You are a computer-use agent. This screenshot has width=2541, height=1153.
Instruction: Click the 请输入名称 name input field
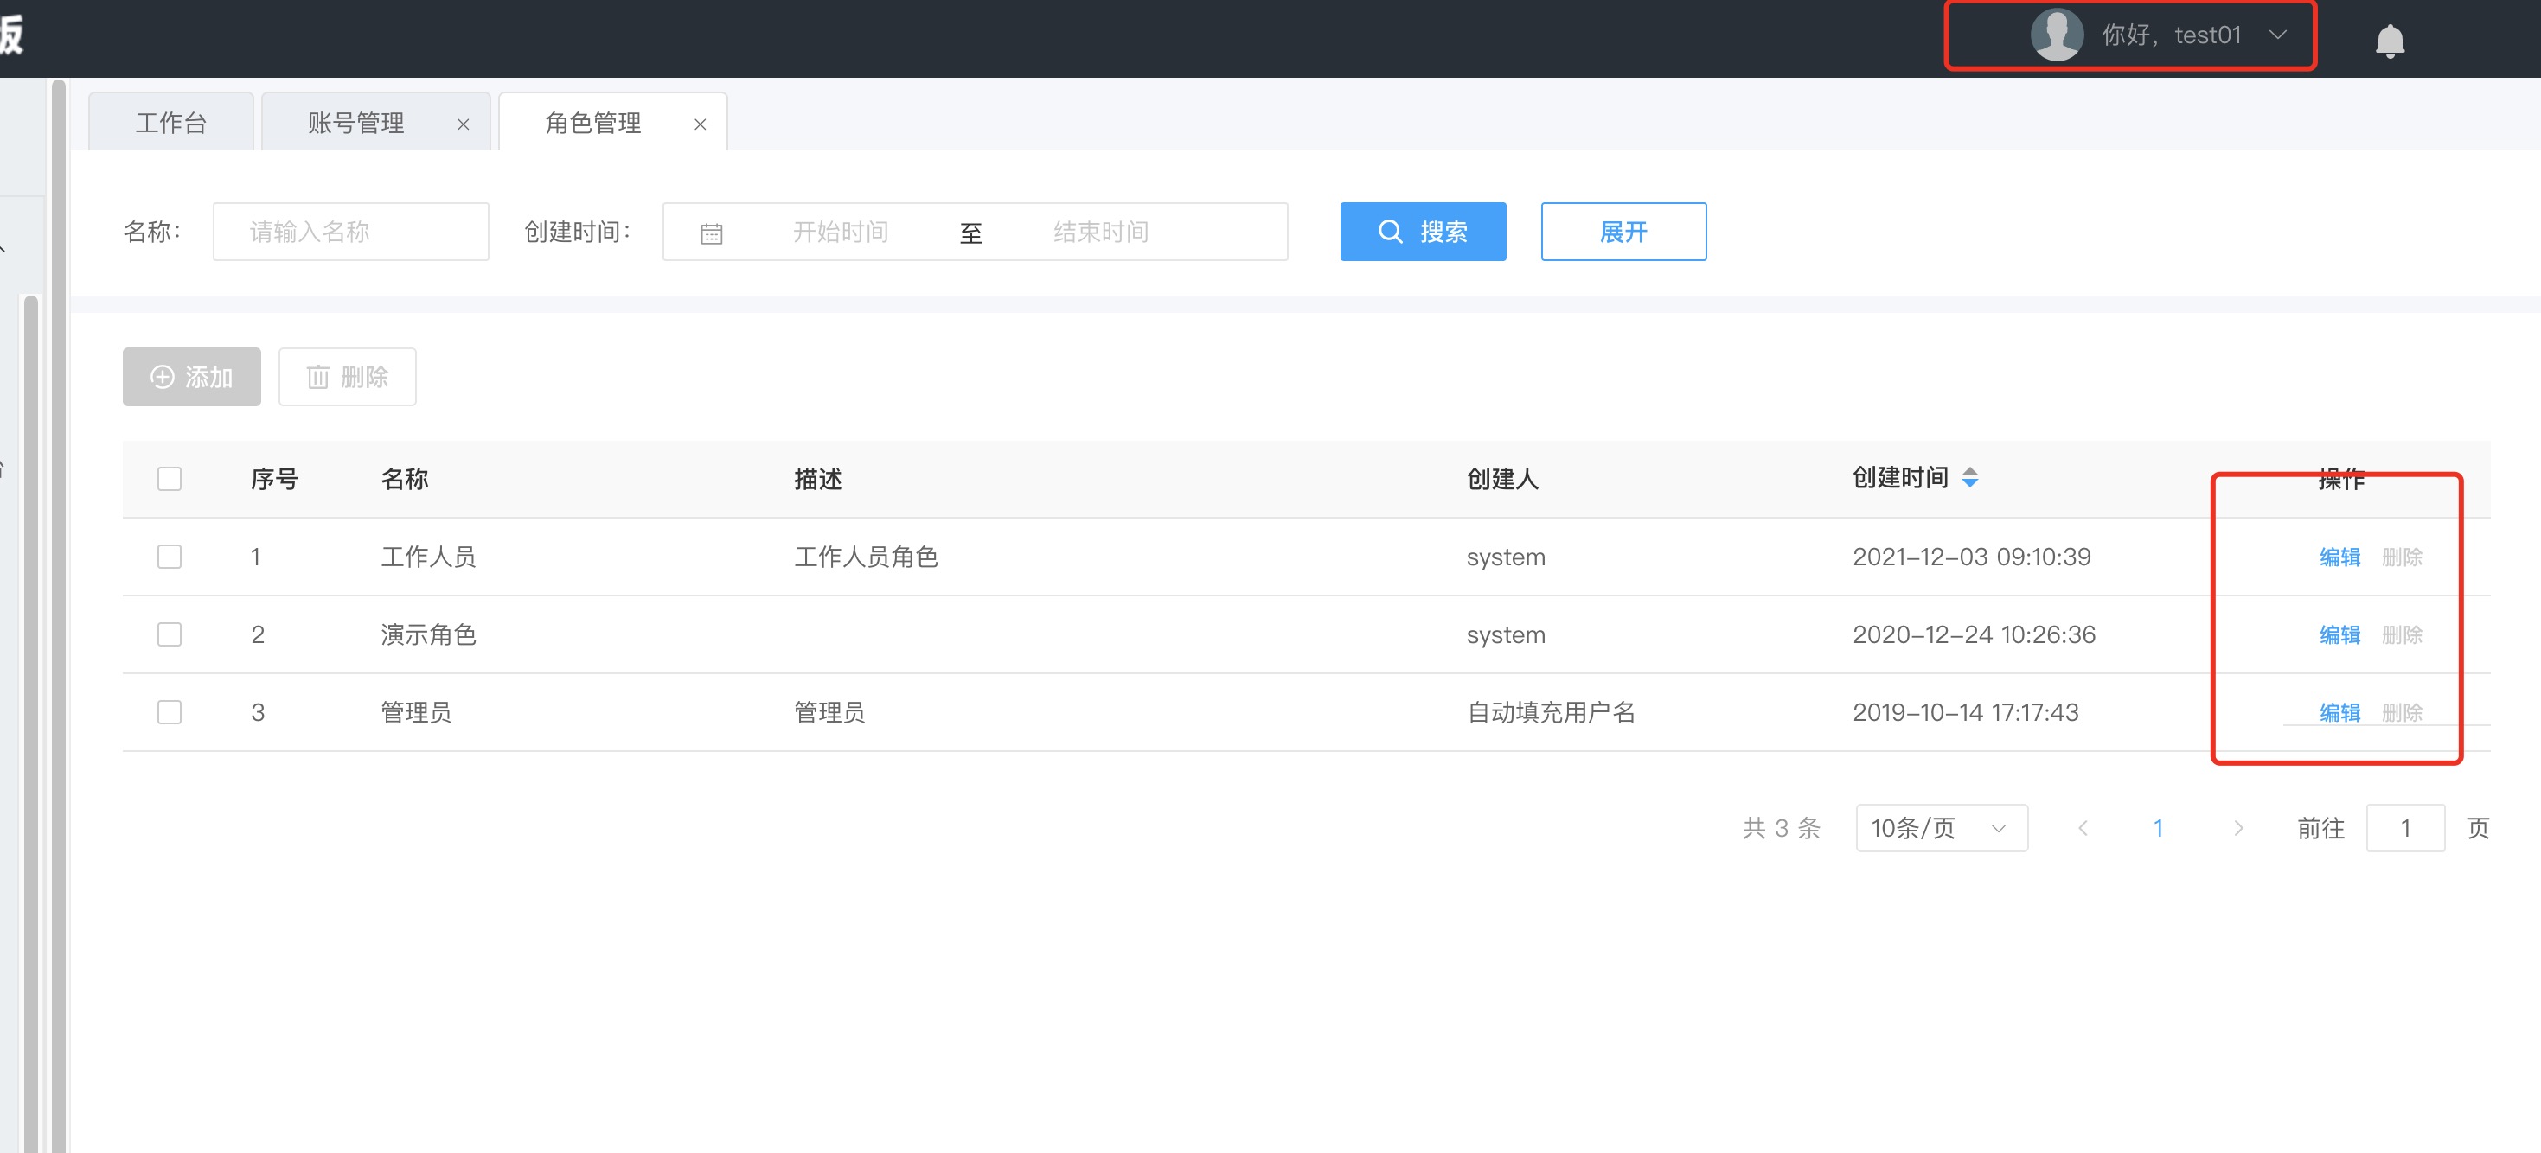pos(350,232)
